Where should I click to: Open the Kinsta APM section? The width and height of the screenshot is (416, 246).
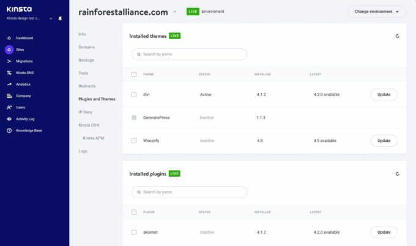tap(94, 138)
